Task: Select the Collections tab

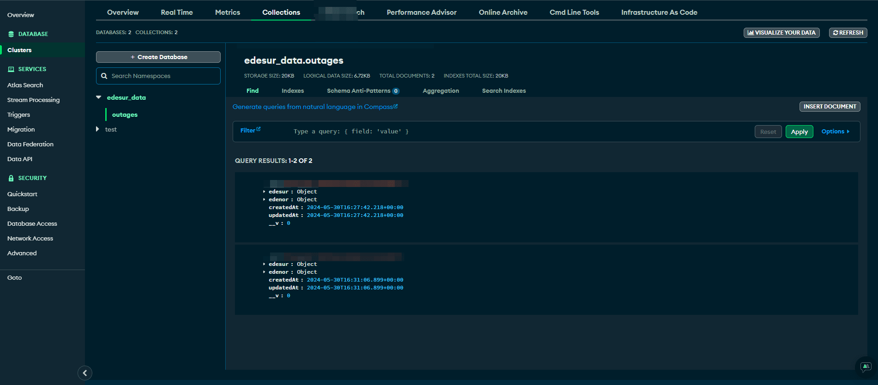Action: click(281, 12)
